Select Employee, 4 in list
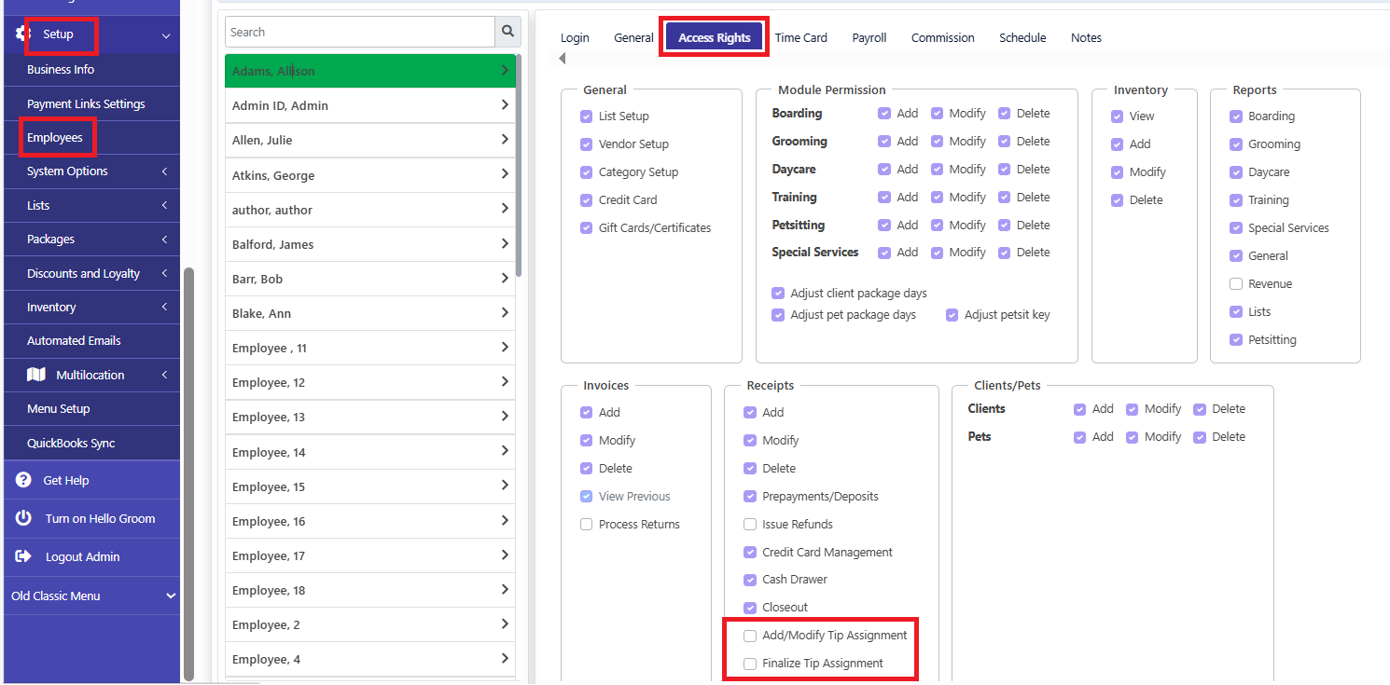 tap(370, 659)
